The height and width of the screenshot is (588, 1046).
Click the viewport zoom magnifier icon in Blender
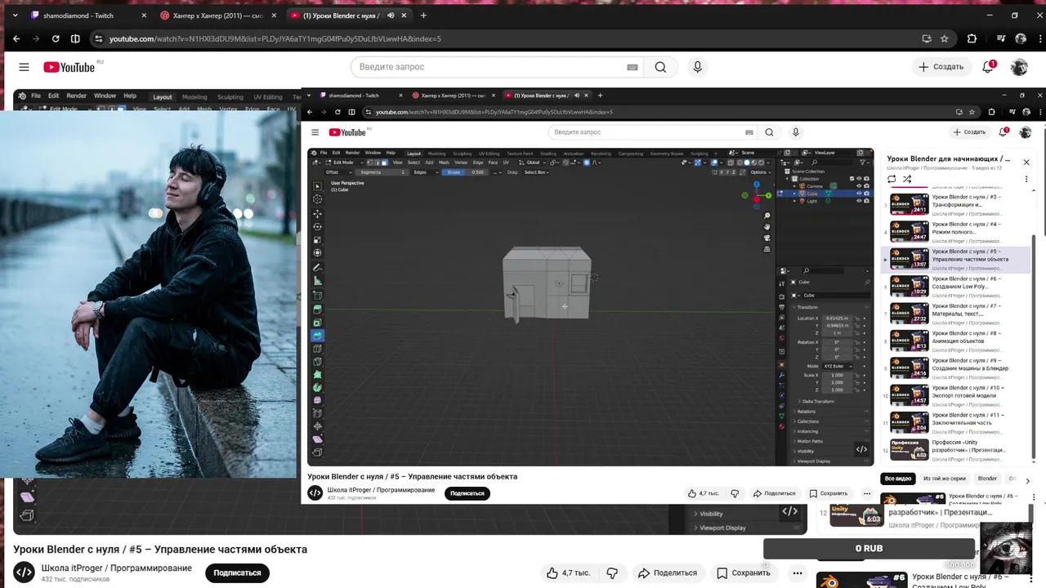click(x=767, y=216)
